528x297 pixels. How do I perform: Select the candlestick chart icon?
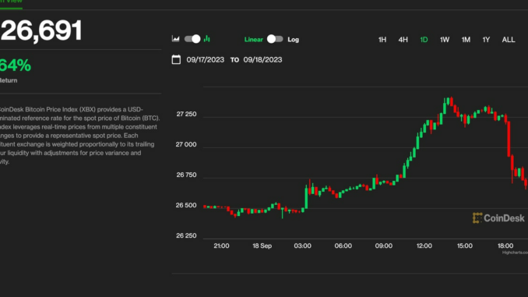tap(206, 39)
